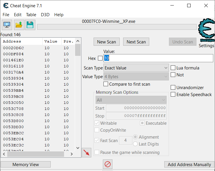
Task: Open the Help menu
Action: tap(59, 15)
